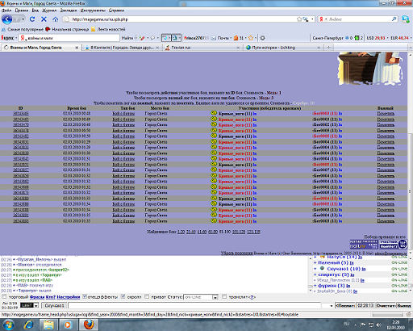Open the Инструменты menu
This screenshot has width=413, height=331.
tap(93, 10)
